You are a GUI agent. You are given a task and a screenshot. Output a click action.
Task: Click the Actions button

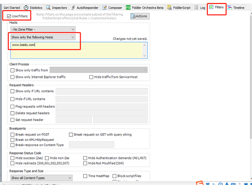pos(140,16)
